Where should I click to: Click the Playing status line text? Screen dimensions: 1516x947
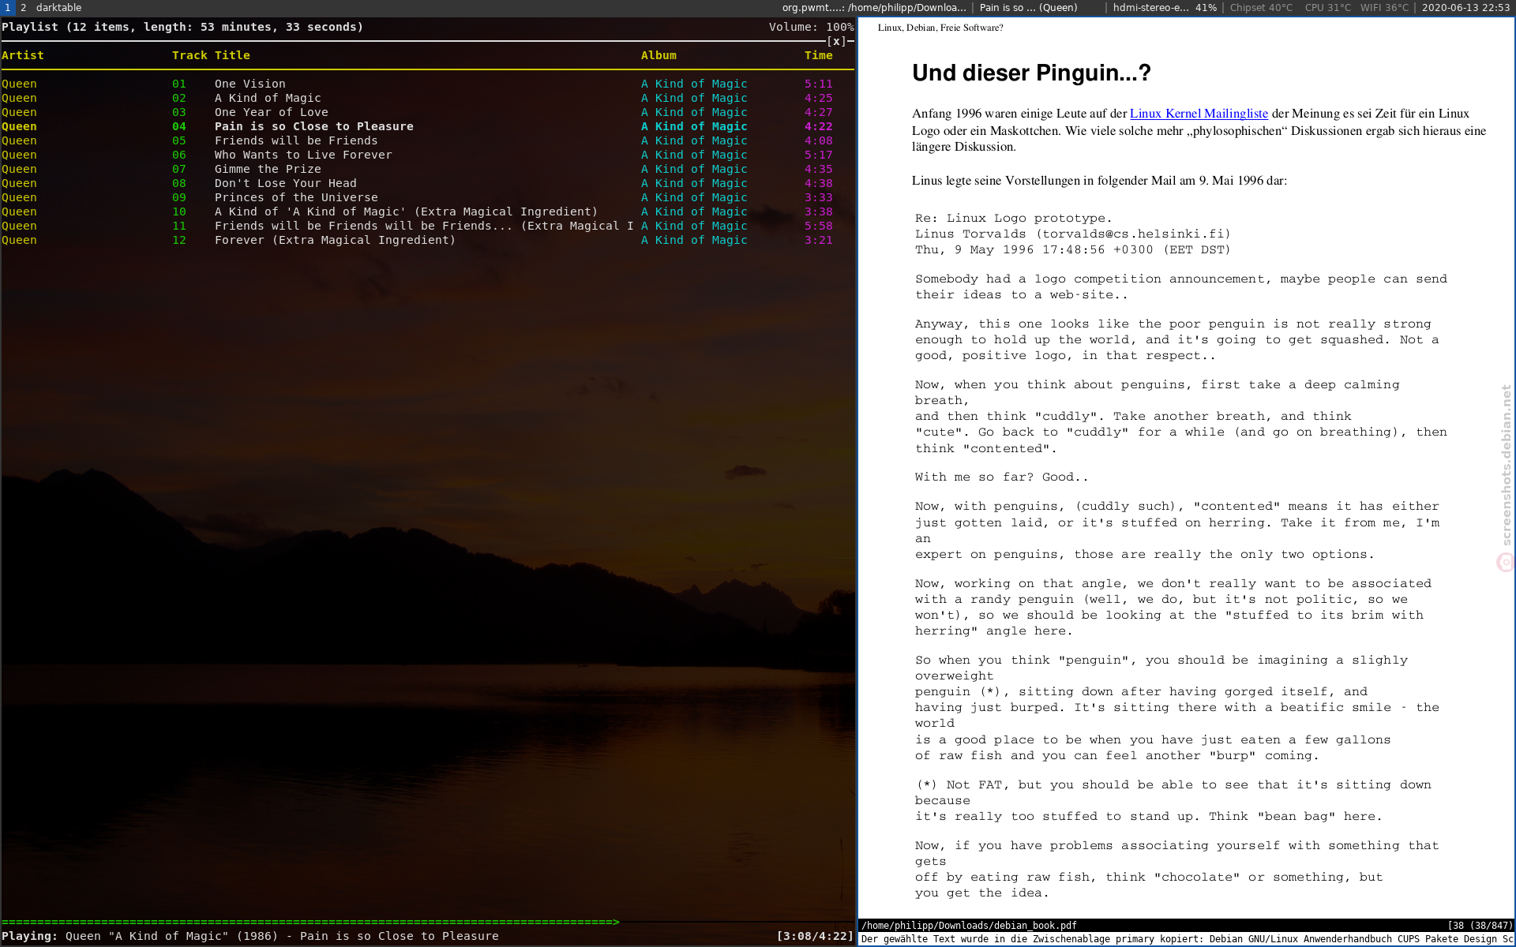tap(250, 936)
